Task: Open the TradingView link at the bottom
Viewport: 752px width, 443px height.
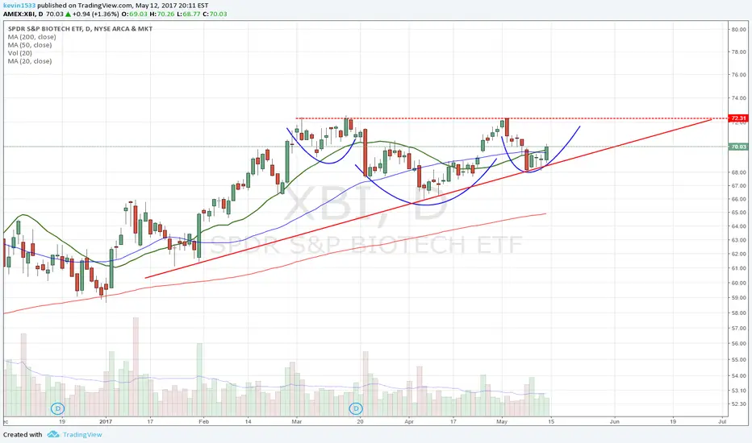Action: pyautogui.click(x=82, y=435)
